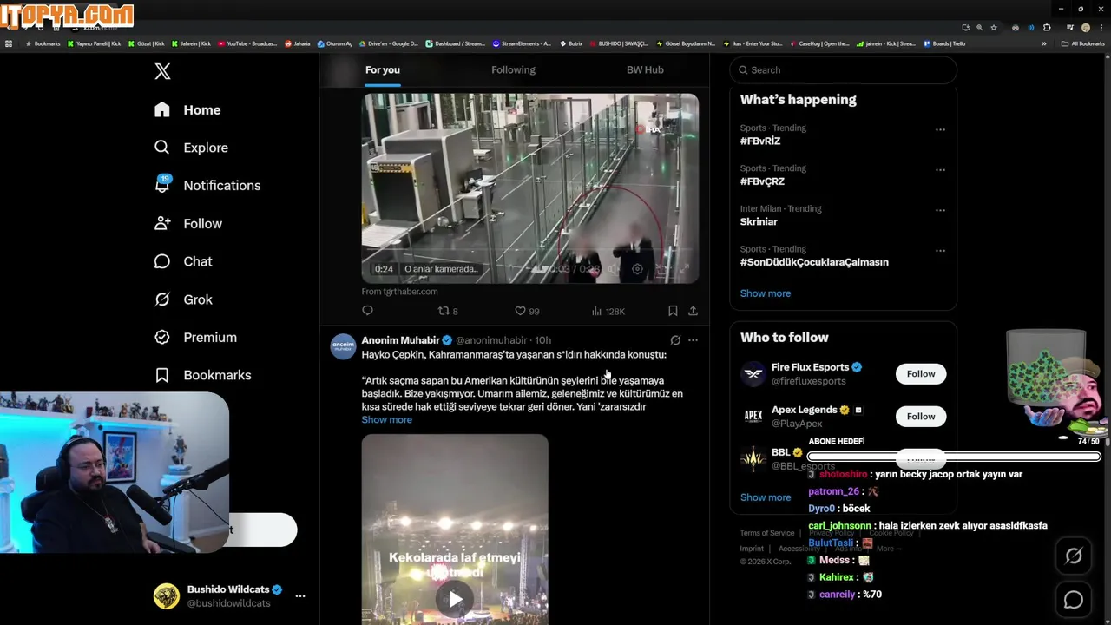The height and width of the screenshot is (625, 1111).
Task: Open Premium in the left sidebar
Action: [195, 337]
